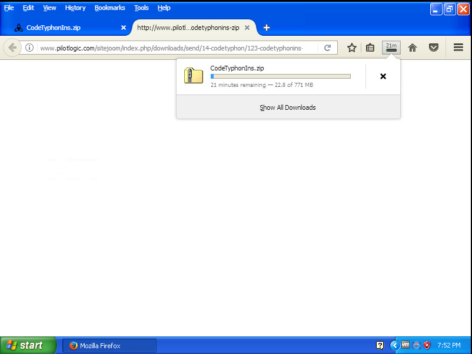
Task: Click the pilotlogic.com URL address field
Action: pyautogui.click(x=177, y=48)
